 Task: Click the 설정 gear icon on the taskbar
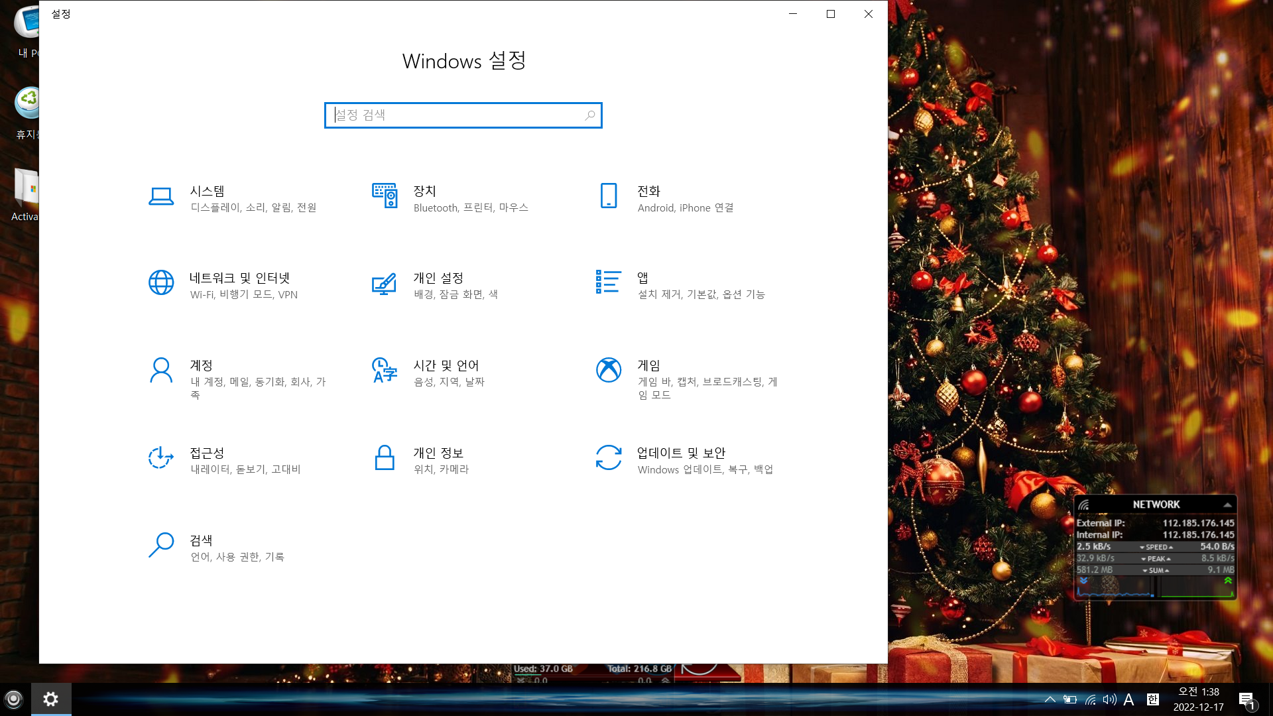pos(51,699)
